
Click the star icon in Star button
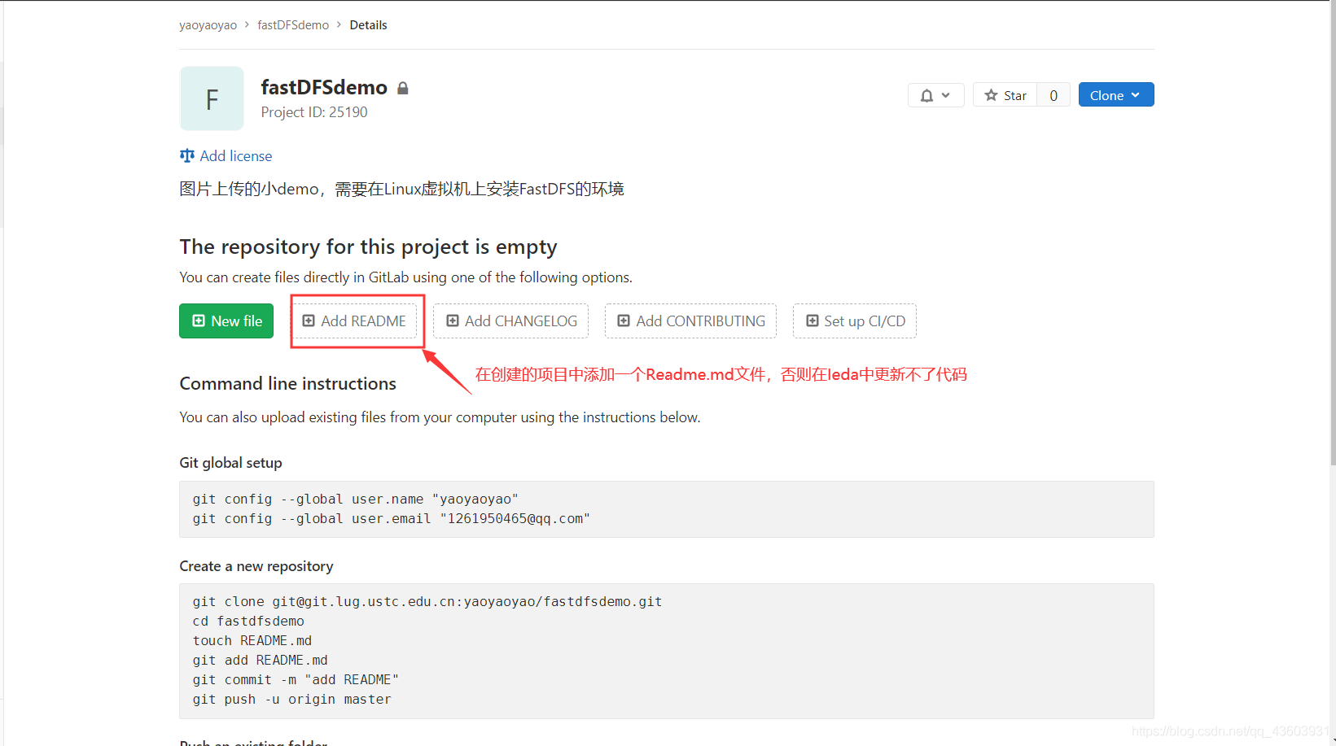pos(991,95)
